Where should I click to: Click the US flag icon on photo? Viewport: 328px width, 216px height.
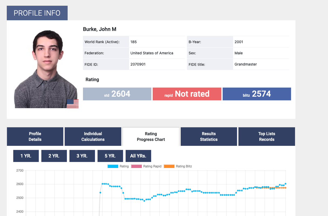point(73,104)
